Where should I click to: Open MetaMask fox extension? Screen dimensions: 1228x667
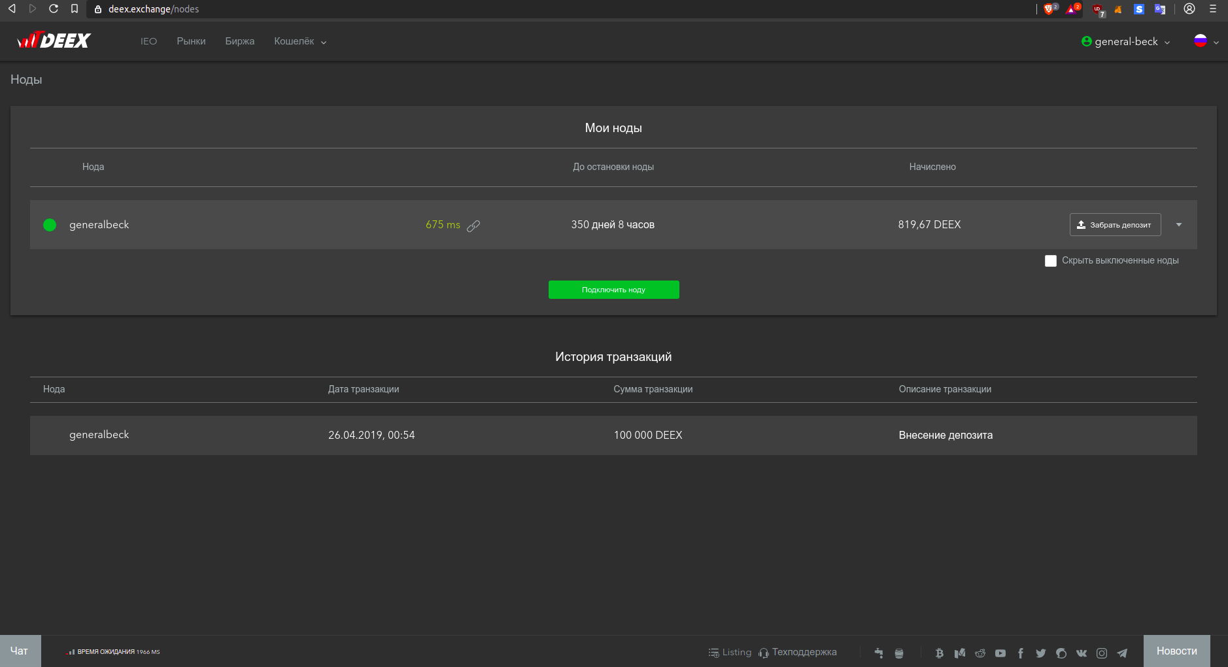click(1118, 9)
